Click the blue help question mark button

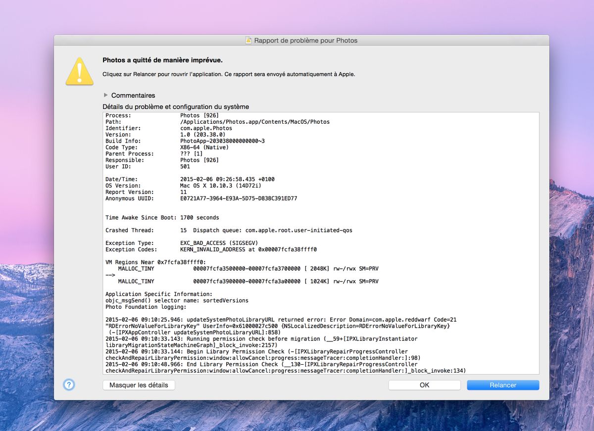click(69, 384)
